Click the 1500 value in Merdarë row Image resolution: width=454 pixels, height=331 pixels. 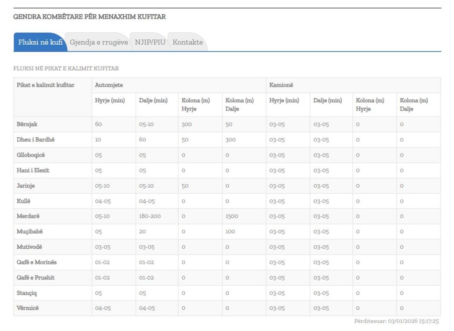point(232,216)
